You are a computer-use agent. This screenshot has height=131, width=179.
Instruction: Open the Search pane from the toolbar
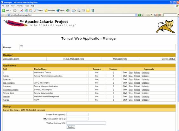(38, 10)
